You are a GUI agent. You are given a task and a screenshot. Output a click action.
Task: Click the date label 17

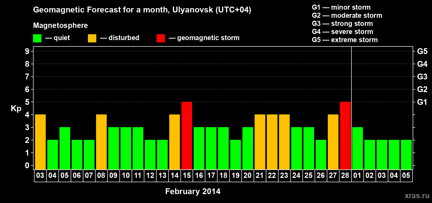[211, 175]
